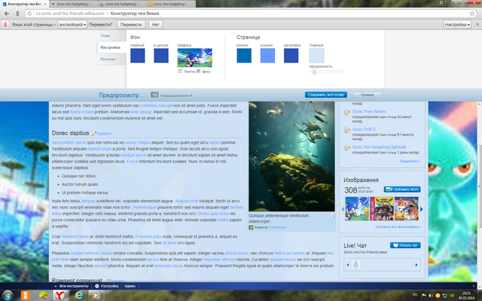The width and height of the screenshot is (482, 301).
Task: Open the page language dropdown 'английский'
Action: point(72,25)
